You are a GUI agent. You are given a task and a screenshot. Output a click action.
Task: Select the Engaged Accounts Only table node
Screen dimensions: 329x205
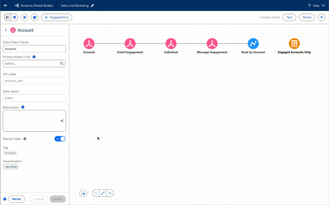294,44
